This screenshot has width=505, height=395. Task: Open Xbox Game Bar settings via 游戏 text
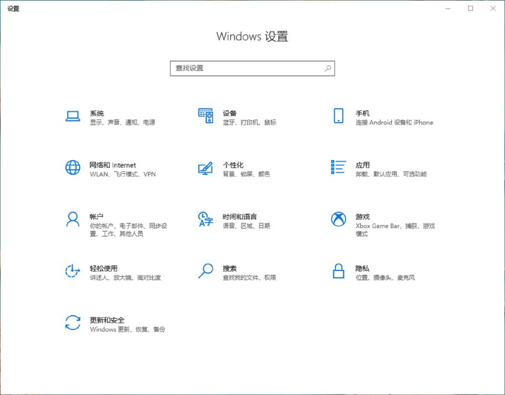(x=362, y=216)
